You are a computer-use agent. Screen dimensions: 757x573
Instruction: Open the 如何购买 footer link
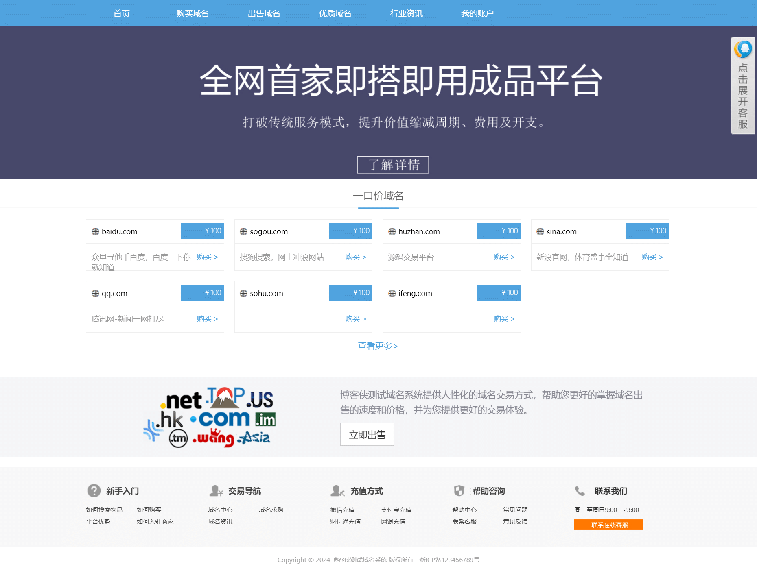pos(149,510)
